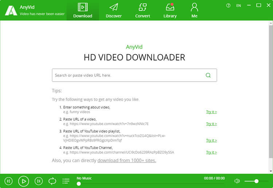This screenshot has width=273, height=188.
Task: Switch to the Discover tab
Action: click(x=114, y=11)
